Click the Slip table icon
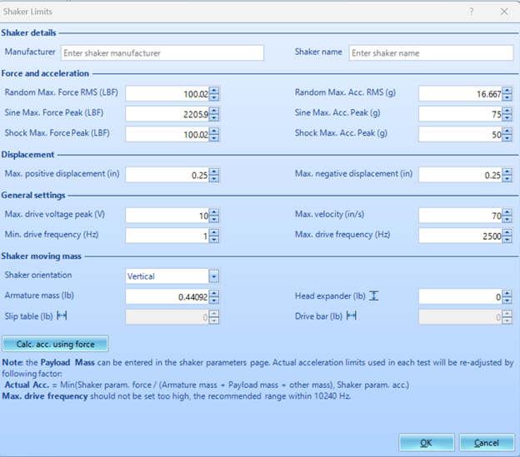The image size is (520, 457). [x=62, y=316]
